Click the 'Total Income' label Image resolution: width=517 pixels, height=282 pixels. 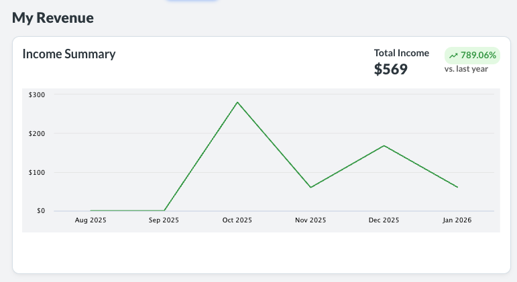point(401,53)
